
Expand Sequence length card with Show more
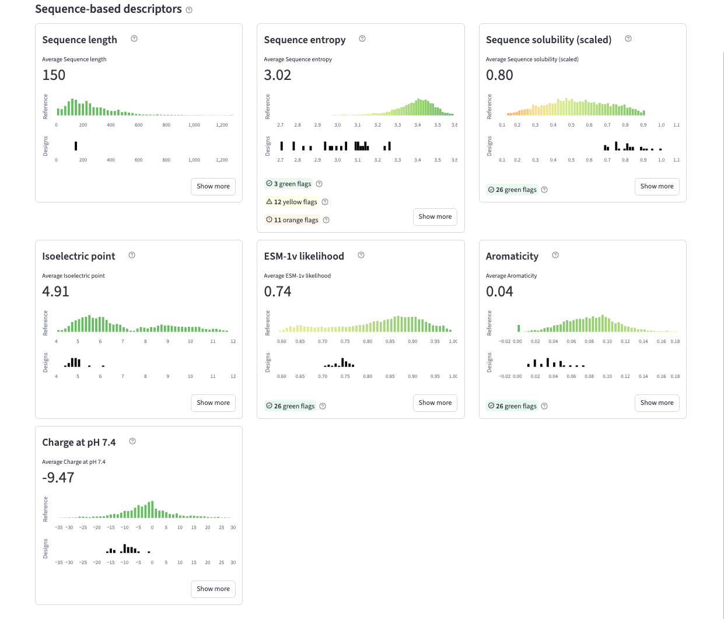point(213,186)
